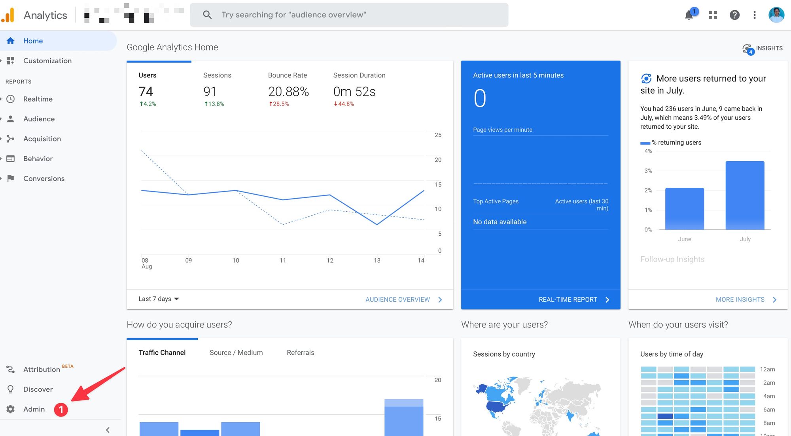The image size is (791, 436).
Task: Click the Attribution path icon
Action: coord(11,369)
